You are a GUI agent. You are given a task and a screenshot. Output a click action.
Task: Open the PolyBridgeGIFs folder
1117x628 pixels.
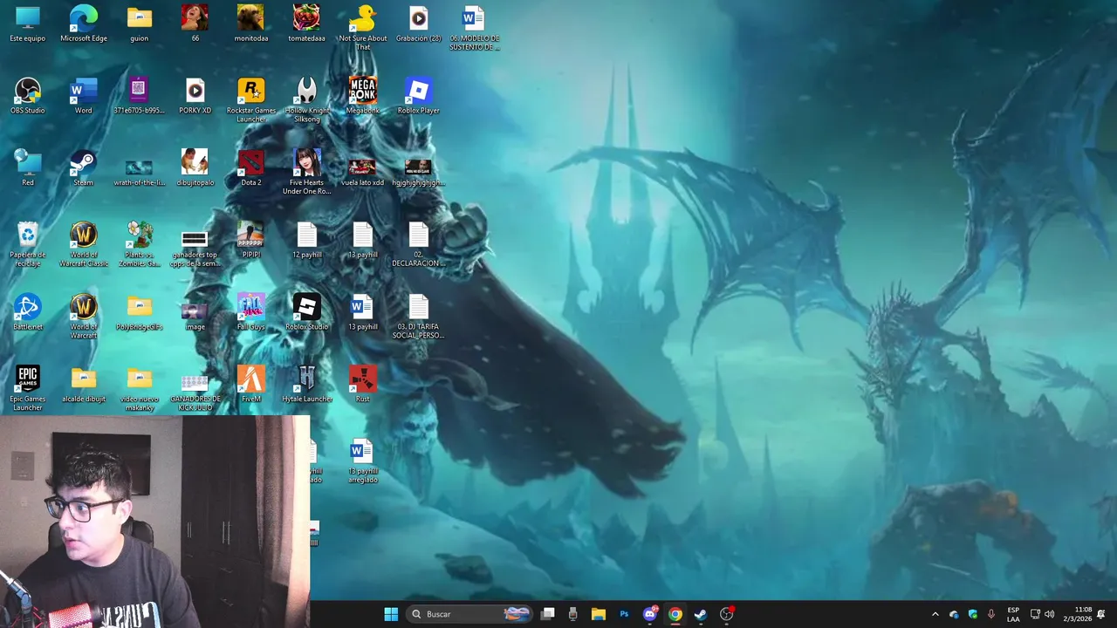click(x=139, y=311)
